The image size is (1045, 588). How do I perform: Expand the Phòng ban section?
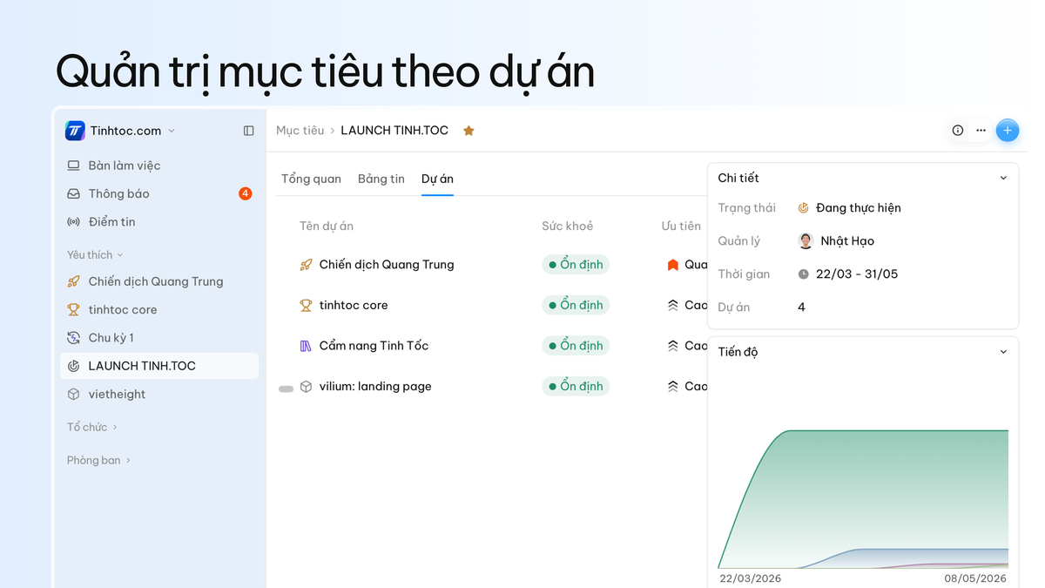point(98,460)
